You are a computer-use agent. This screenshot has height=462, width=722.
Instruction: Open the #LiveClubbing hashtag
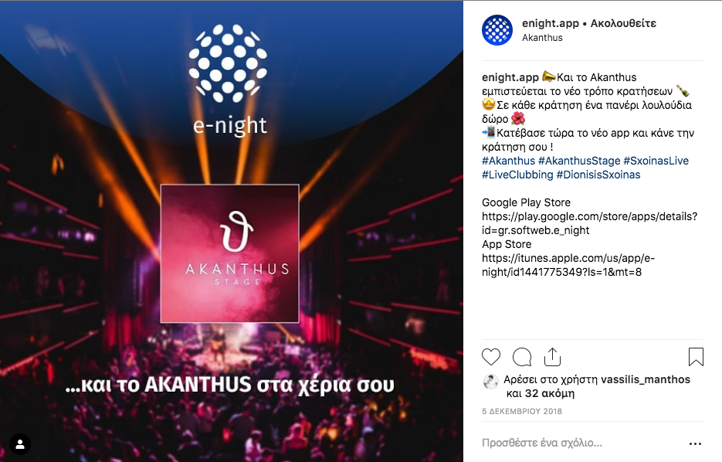pos(517,175)
